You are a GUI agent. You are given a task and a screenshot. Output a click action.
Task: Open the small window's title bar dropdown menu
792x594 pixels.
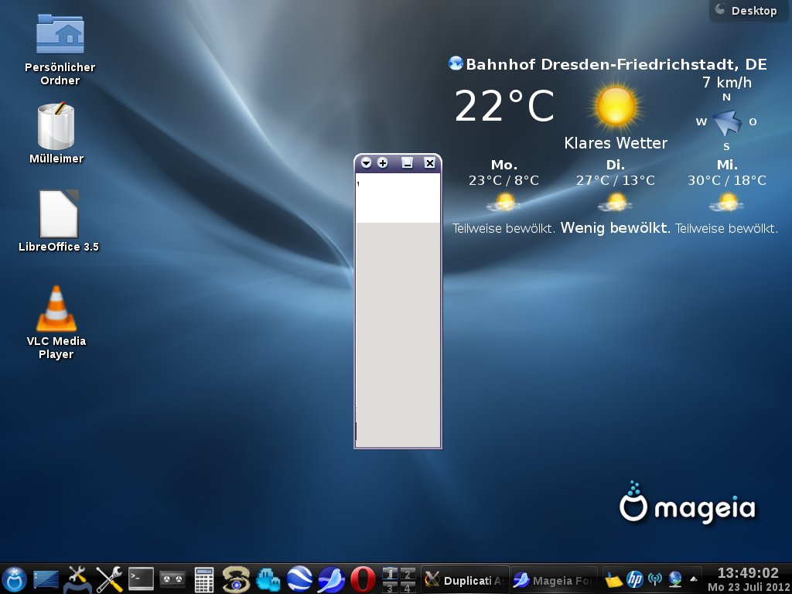(366, 163)
